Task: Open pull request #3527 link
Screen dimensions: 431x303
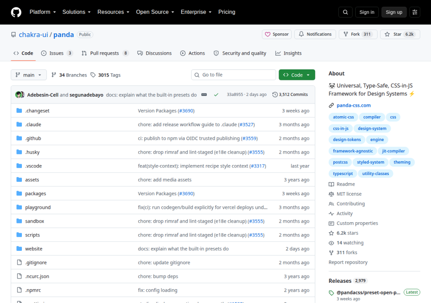Action: [x=246, y=125]
